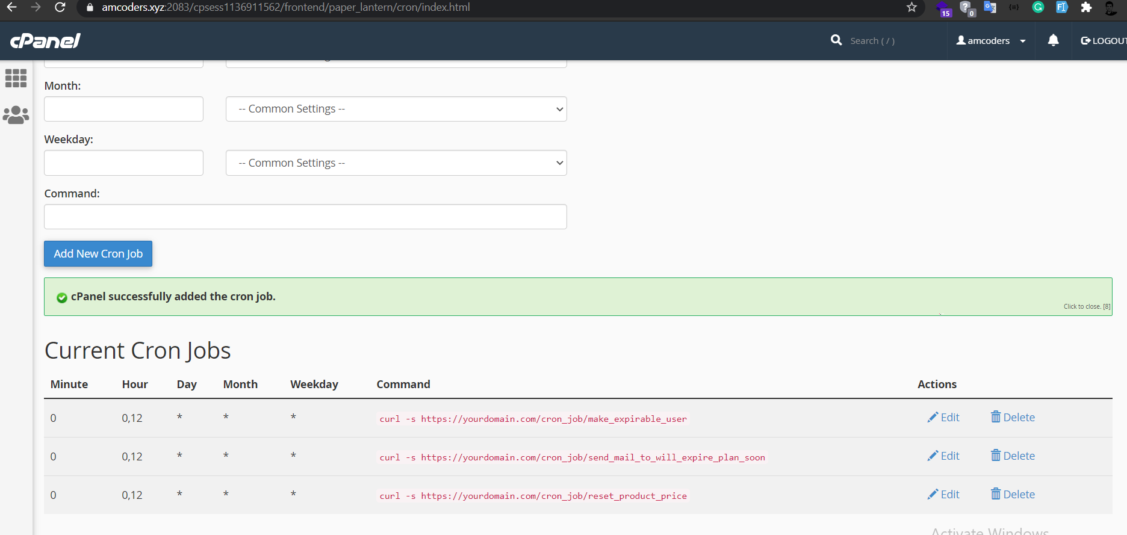Screen dimensions: 1127x535
Task: Open User Manager icon in sidebar
Action: [16, 115]
